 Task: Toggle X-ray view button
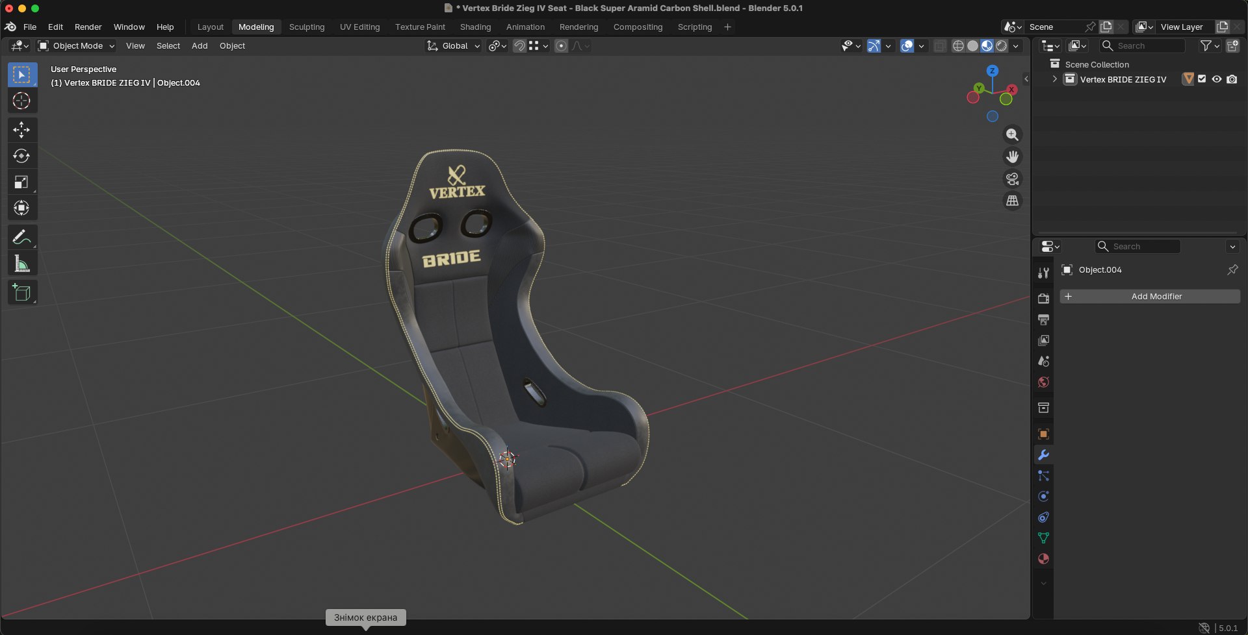click(x=940, y=45)
